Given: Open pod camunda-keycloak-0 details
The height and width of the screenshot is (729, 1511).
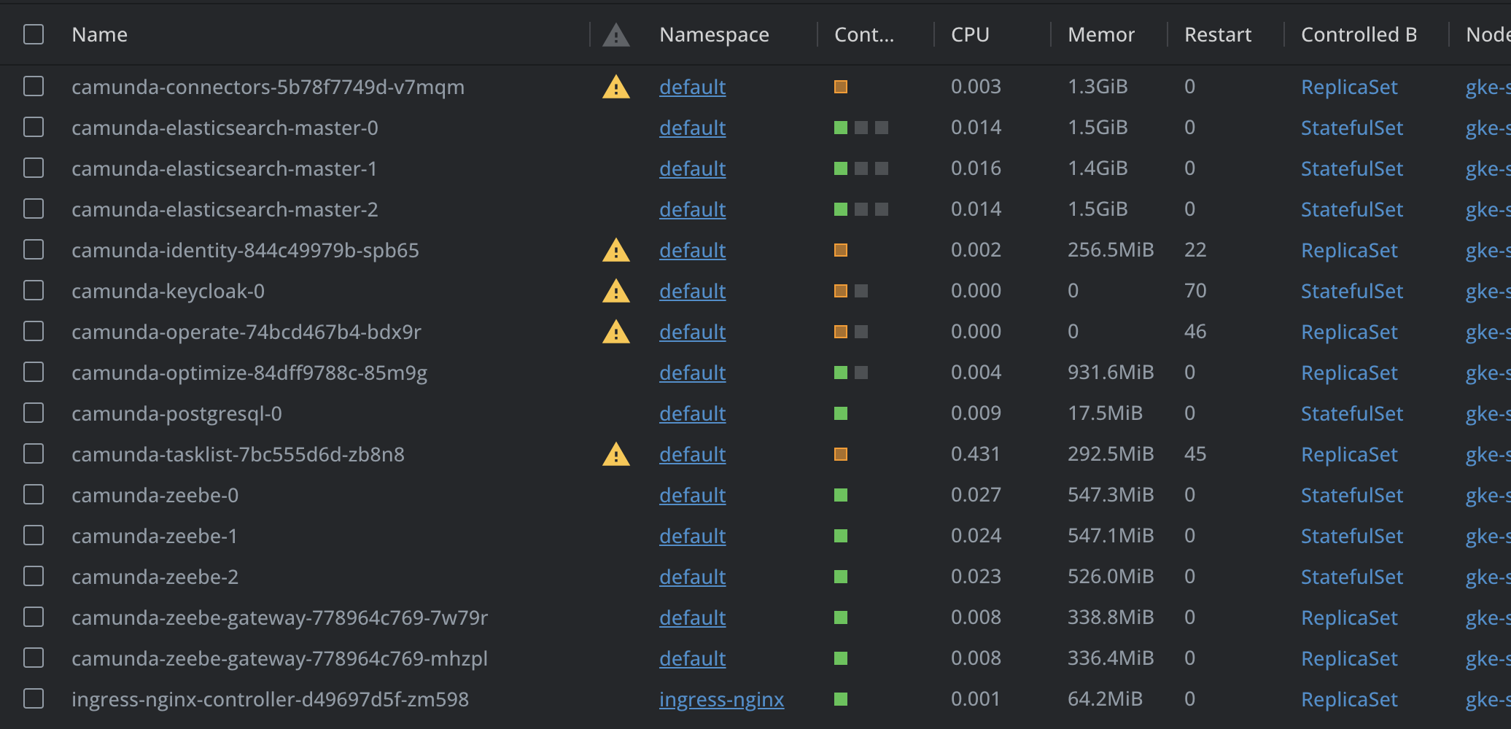Looking at the screenshot, I should [x=168, y=291].
